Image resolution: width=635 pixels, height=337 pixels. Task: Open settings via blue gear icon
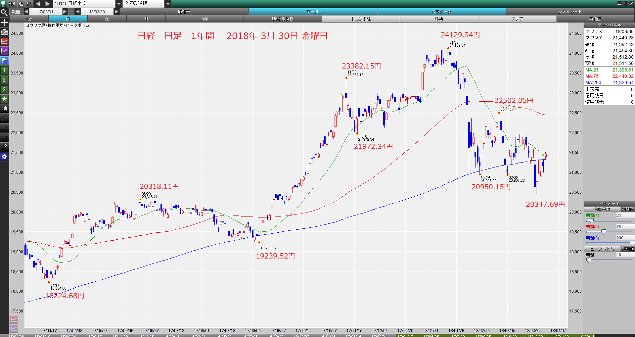4,157
